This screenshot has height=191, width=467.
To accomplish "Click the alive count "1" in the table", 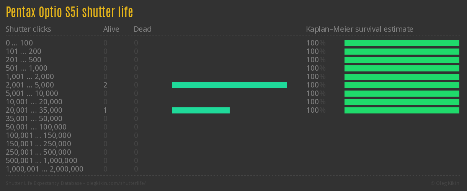I will [105, 110].
